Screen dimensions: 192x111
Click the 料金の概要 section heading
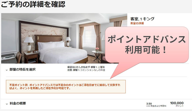click(x=18, y=103)
